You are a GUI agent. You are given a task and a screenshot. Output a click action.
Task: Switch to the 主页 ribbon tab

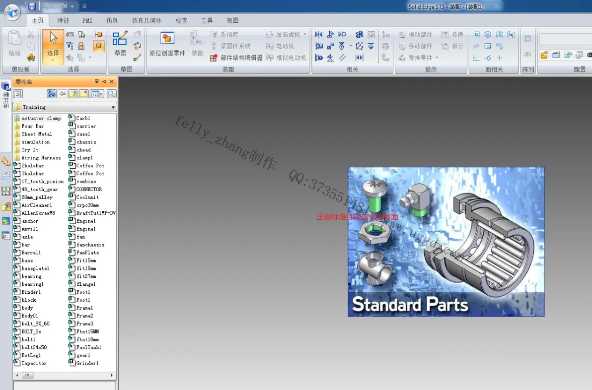(37, 20)
